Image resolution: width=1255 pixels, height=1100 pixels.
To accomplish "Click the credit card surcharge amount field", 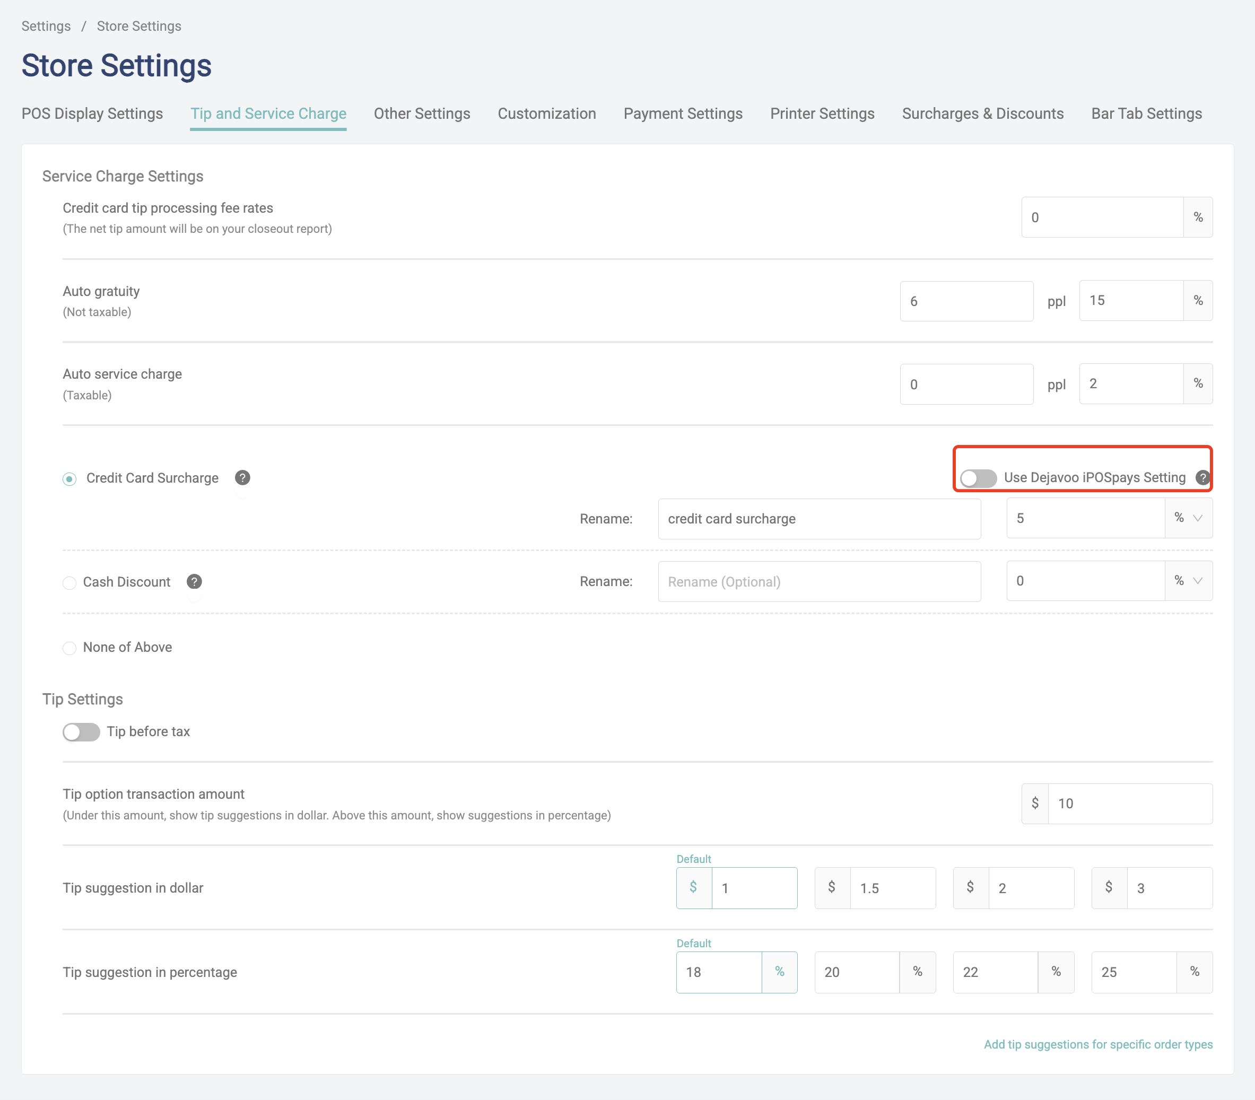I will coord(1086,518).
